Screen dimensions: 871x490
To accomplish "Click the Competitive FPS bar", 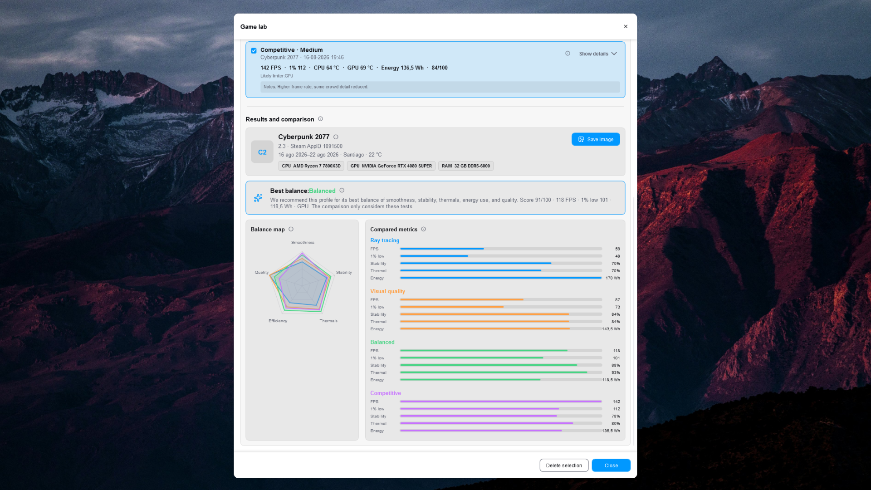I will pyautogui.click(x=501, y=402).
